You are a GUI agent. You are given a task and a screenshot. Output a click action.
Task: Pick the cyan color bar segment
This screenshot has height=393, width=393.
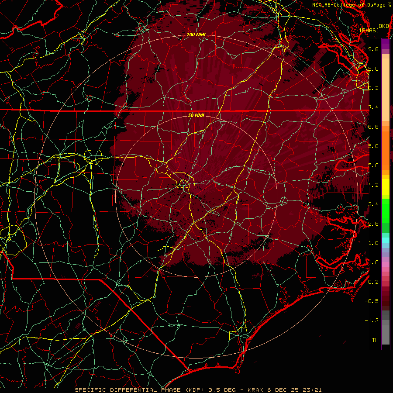pos(386,240)
